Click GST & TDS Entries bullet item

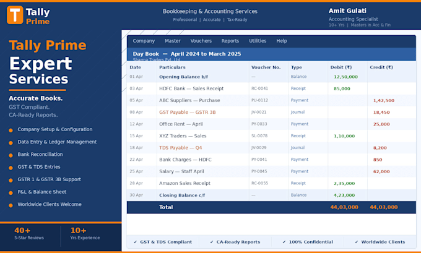[38, 167]
